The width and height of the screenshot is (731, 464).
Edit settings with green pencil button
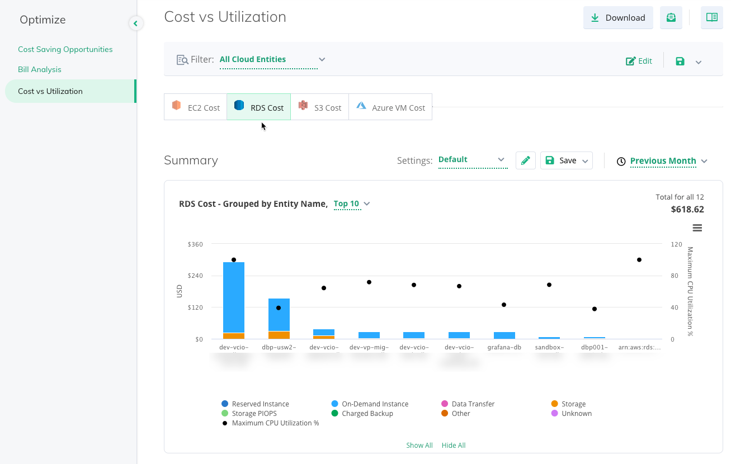pos(525,160)
